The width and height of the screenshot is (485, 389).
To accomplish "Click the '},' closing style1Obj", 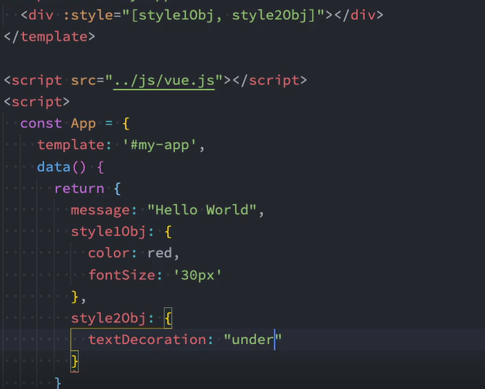I will (78, 297).
